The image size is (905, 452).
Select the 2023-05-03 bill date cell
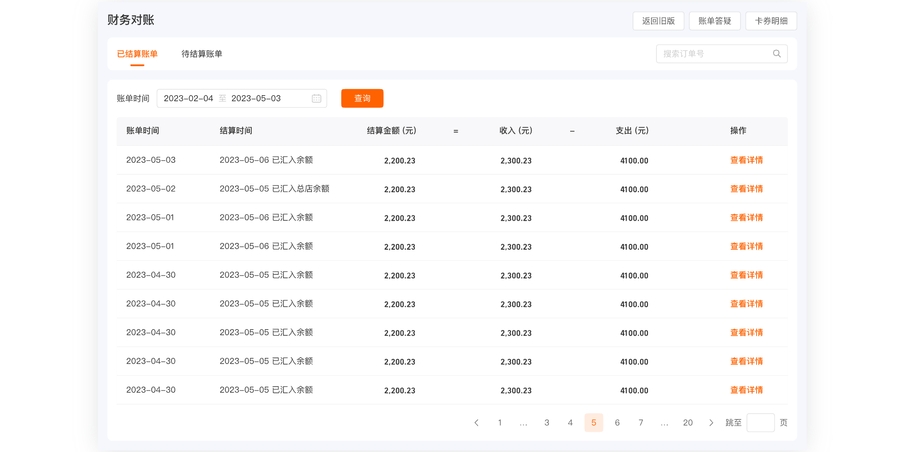151,160
